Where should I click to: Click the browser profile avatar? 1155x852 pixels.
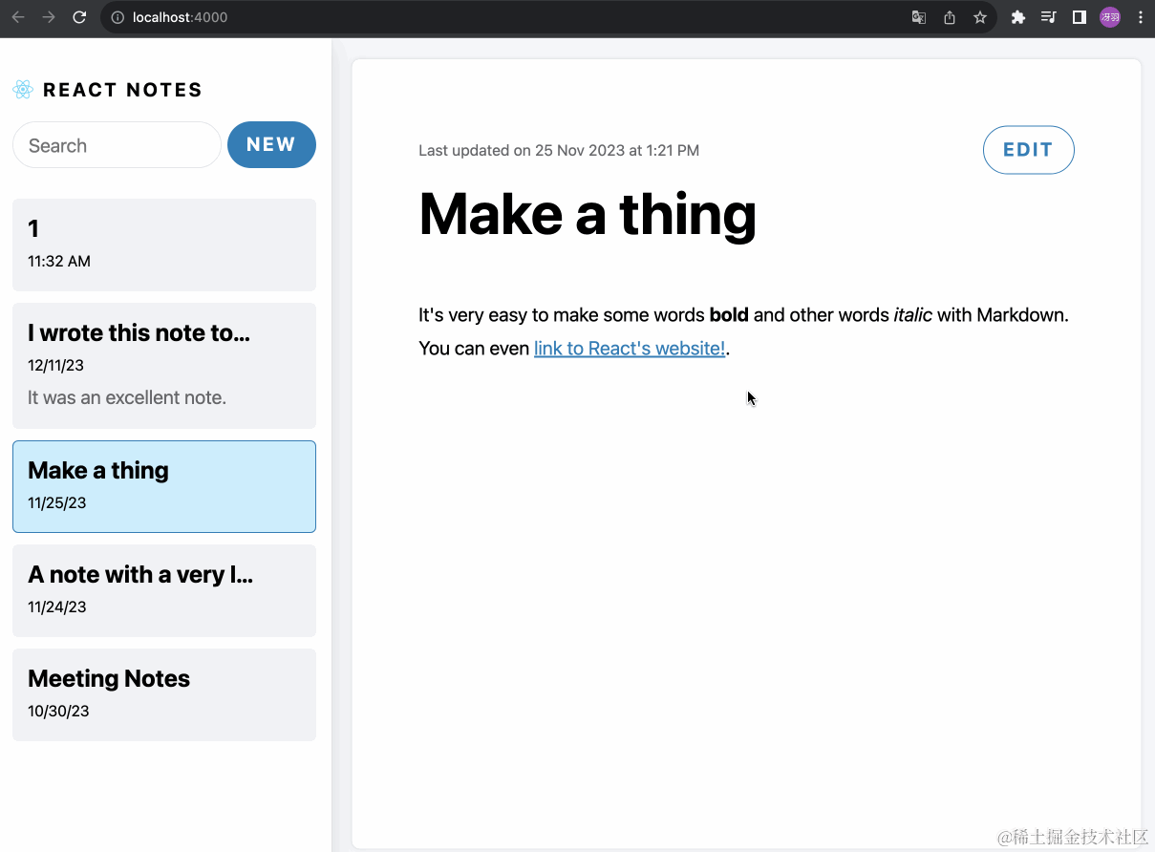[1109, 16]
